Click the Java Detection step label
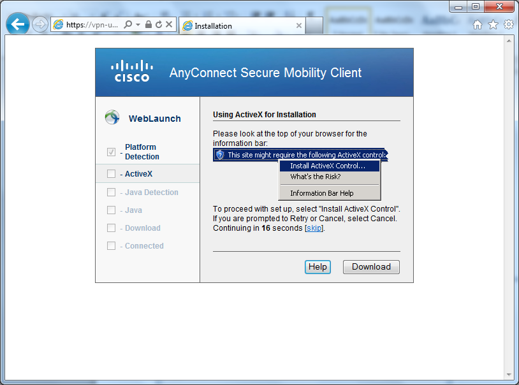Image resolution: width=519 pixels, height=385 pixels. click(x=151, y=192)
